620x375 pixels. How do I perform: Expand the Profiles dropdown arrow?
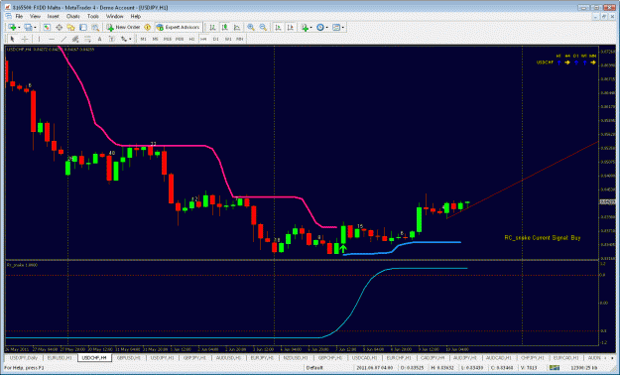[35, 28]
